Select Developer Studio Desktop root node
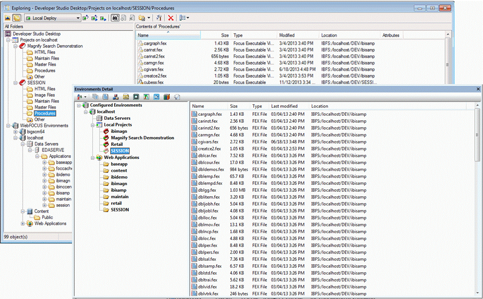The height and width of the screenshot is (299, 483). click(36, 34)
